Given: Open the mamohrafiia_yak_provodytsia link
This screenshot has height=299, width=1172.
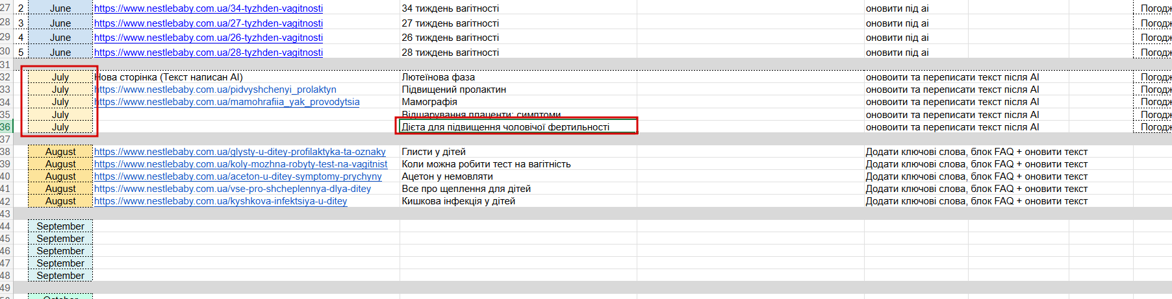Looking at the screenshot, I should (227, 102).
